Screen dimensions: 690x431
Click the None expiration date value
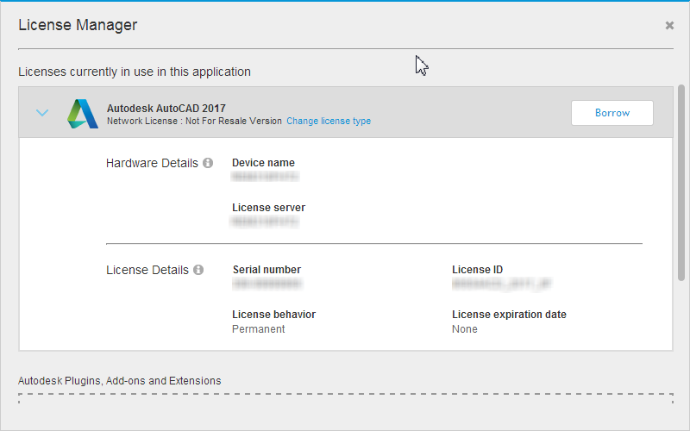tap(465, 329)
